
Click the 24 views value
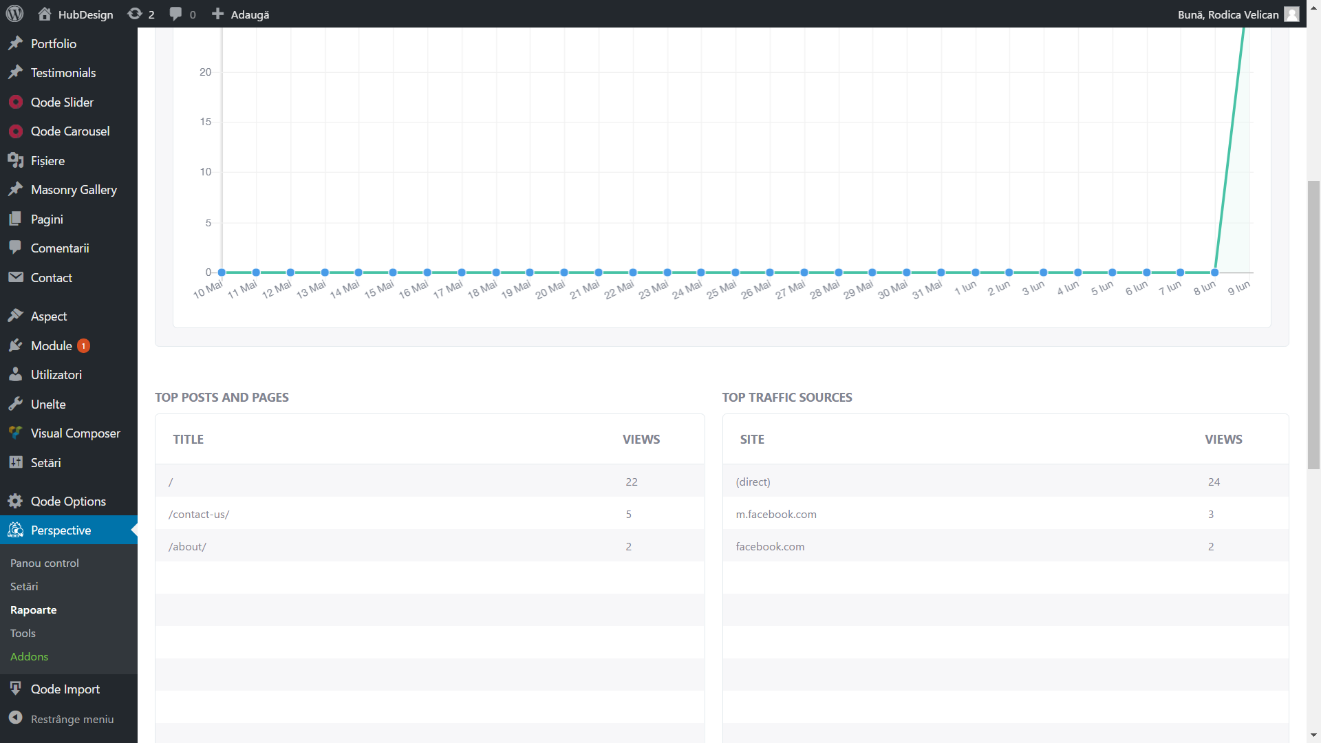click(x=1214, y=482)
